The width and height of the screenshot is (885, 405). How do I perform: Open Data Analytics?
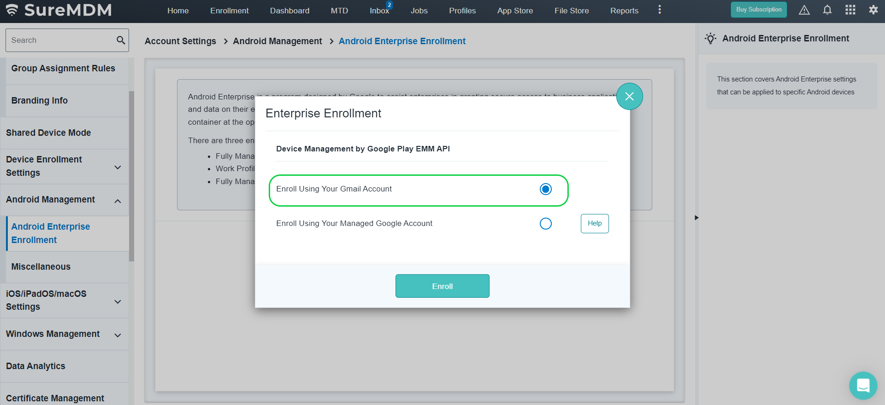65,366
